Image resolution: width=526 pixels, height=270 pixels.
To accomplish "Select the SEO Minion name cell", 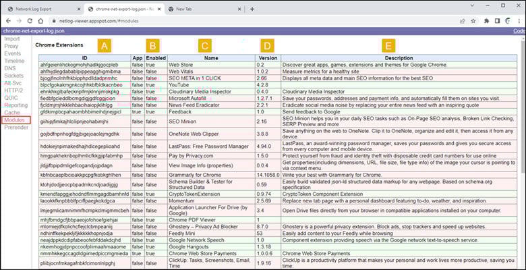I will pos(211,122).
